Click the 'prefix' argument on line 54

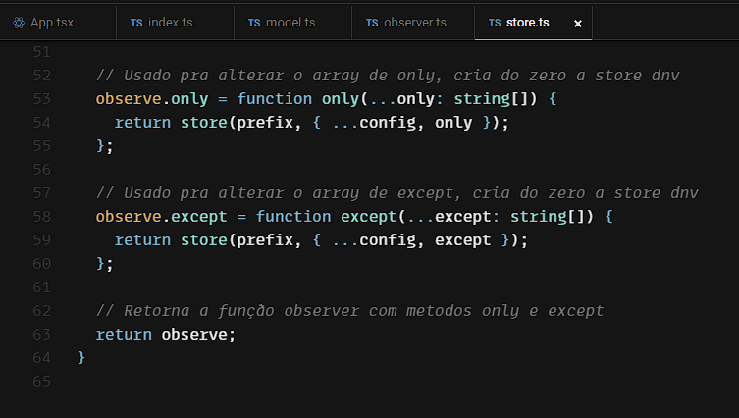tap(265, 123)
